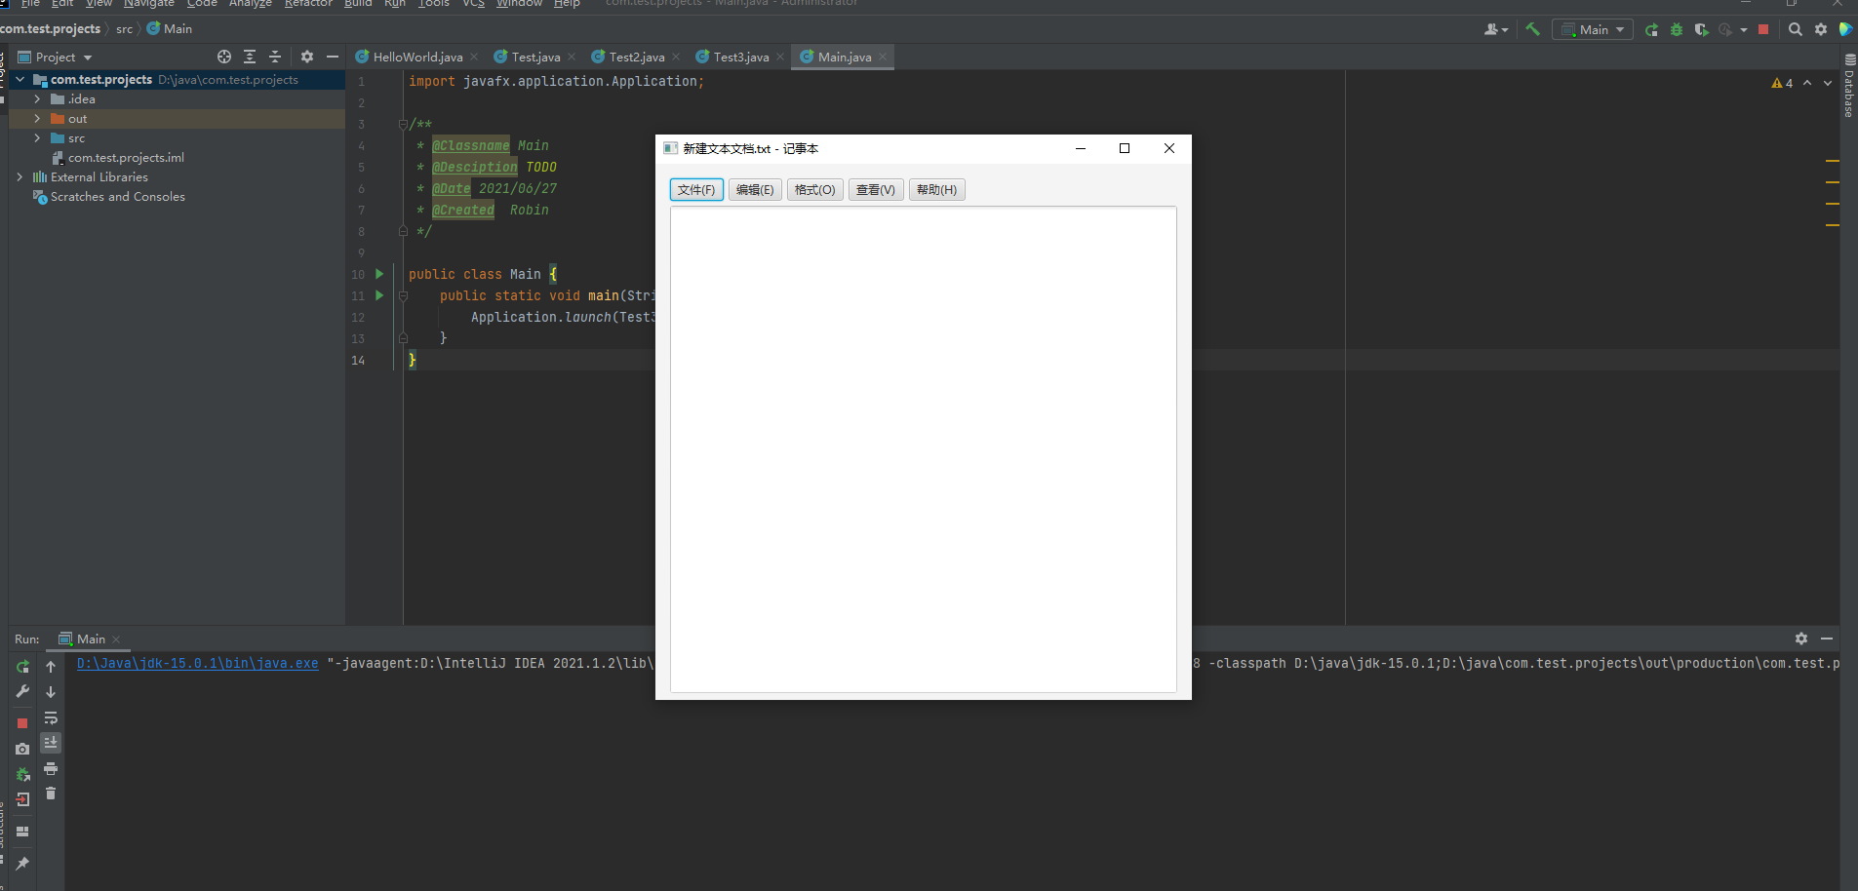
Task: Open Project panel options gear
Action: 307,57
